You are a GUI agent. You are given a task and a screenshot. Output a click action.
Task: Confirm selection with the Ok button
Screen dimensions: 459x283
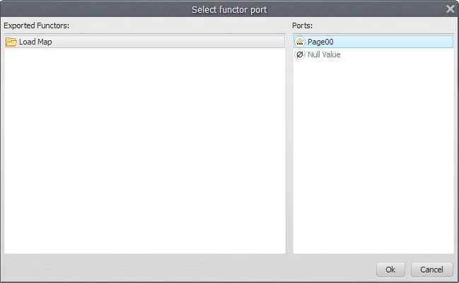pos(390,270)
